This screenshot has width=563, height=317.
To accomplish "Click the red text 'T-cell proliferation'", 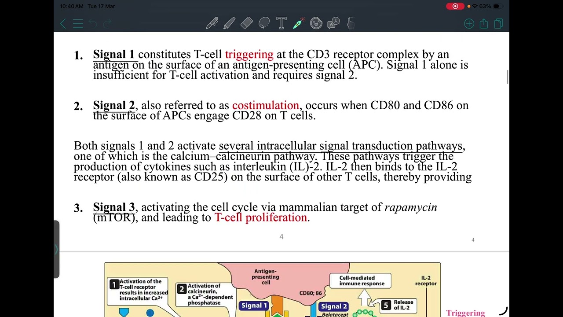I will [260, 217].
